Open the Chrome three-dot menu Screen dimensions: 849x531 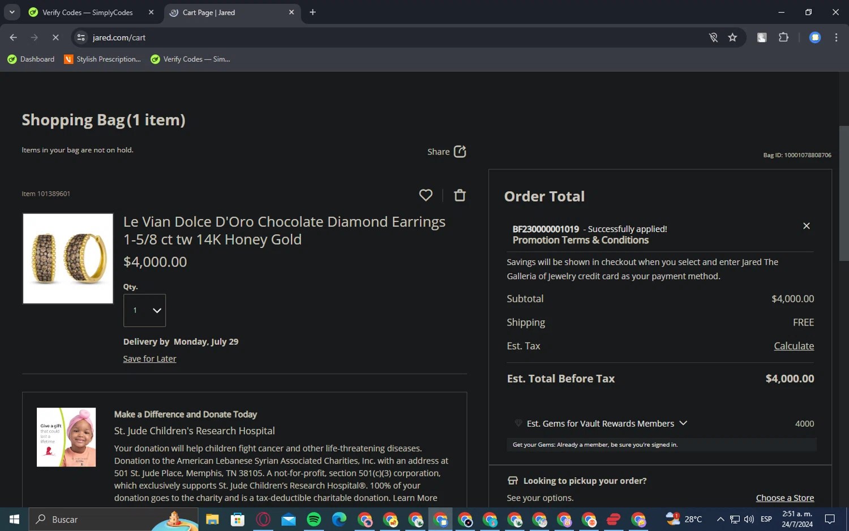(836, 37)
